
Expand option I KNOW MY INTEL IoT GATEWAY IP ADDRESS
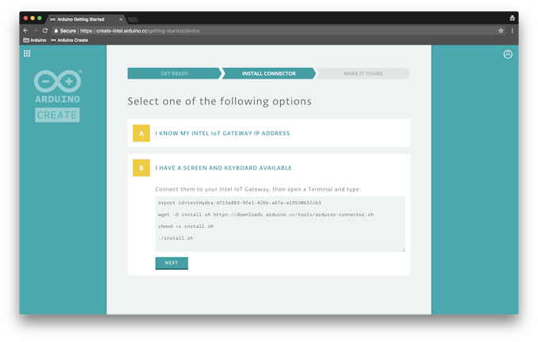[269, 133]
